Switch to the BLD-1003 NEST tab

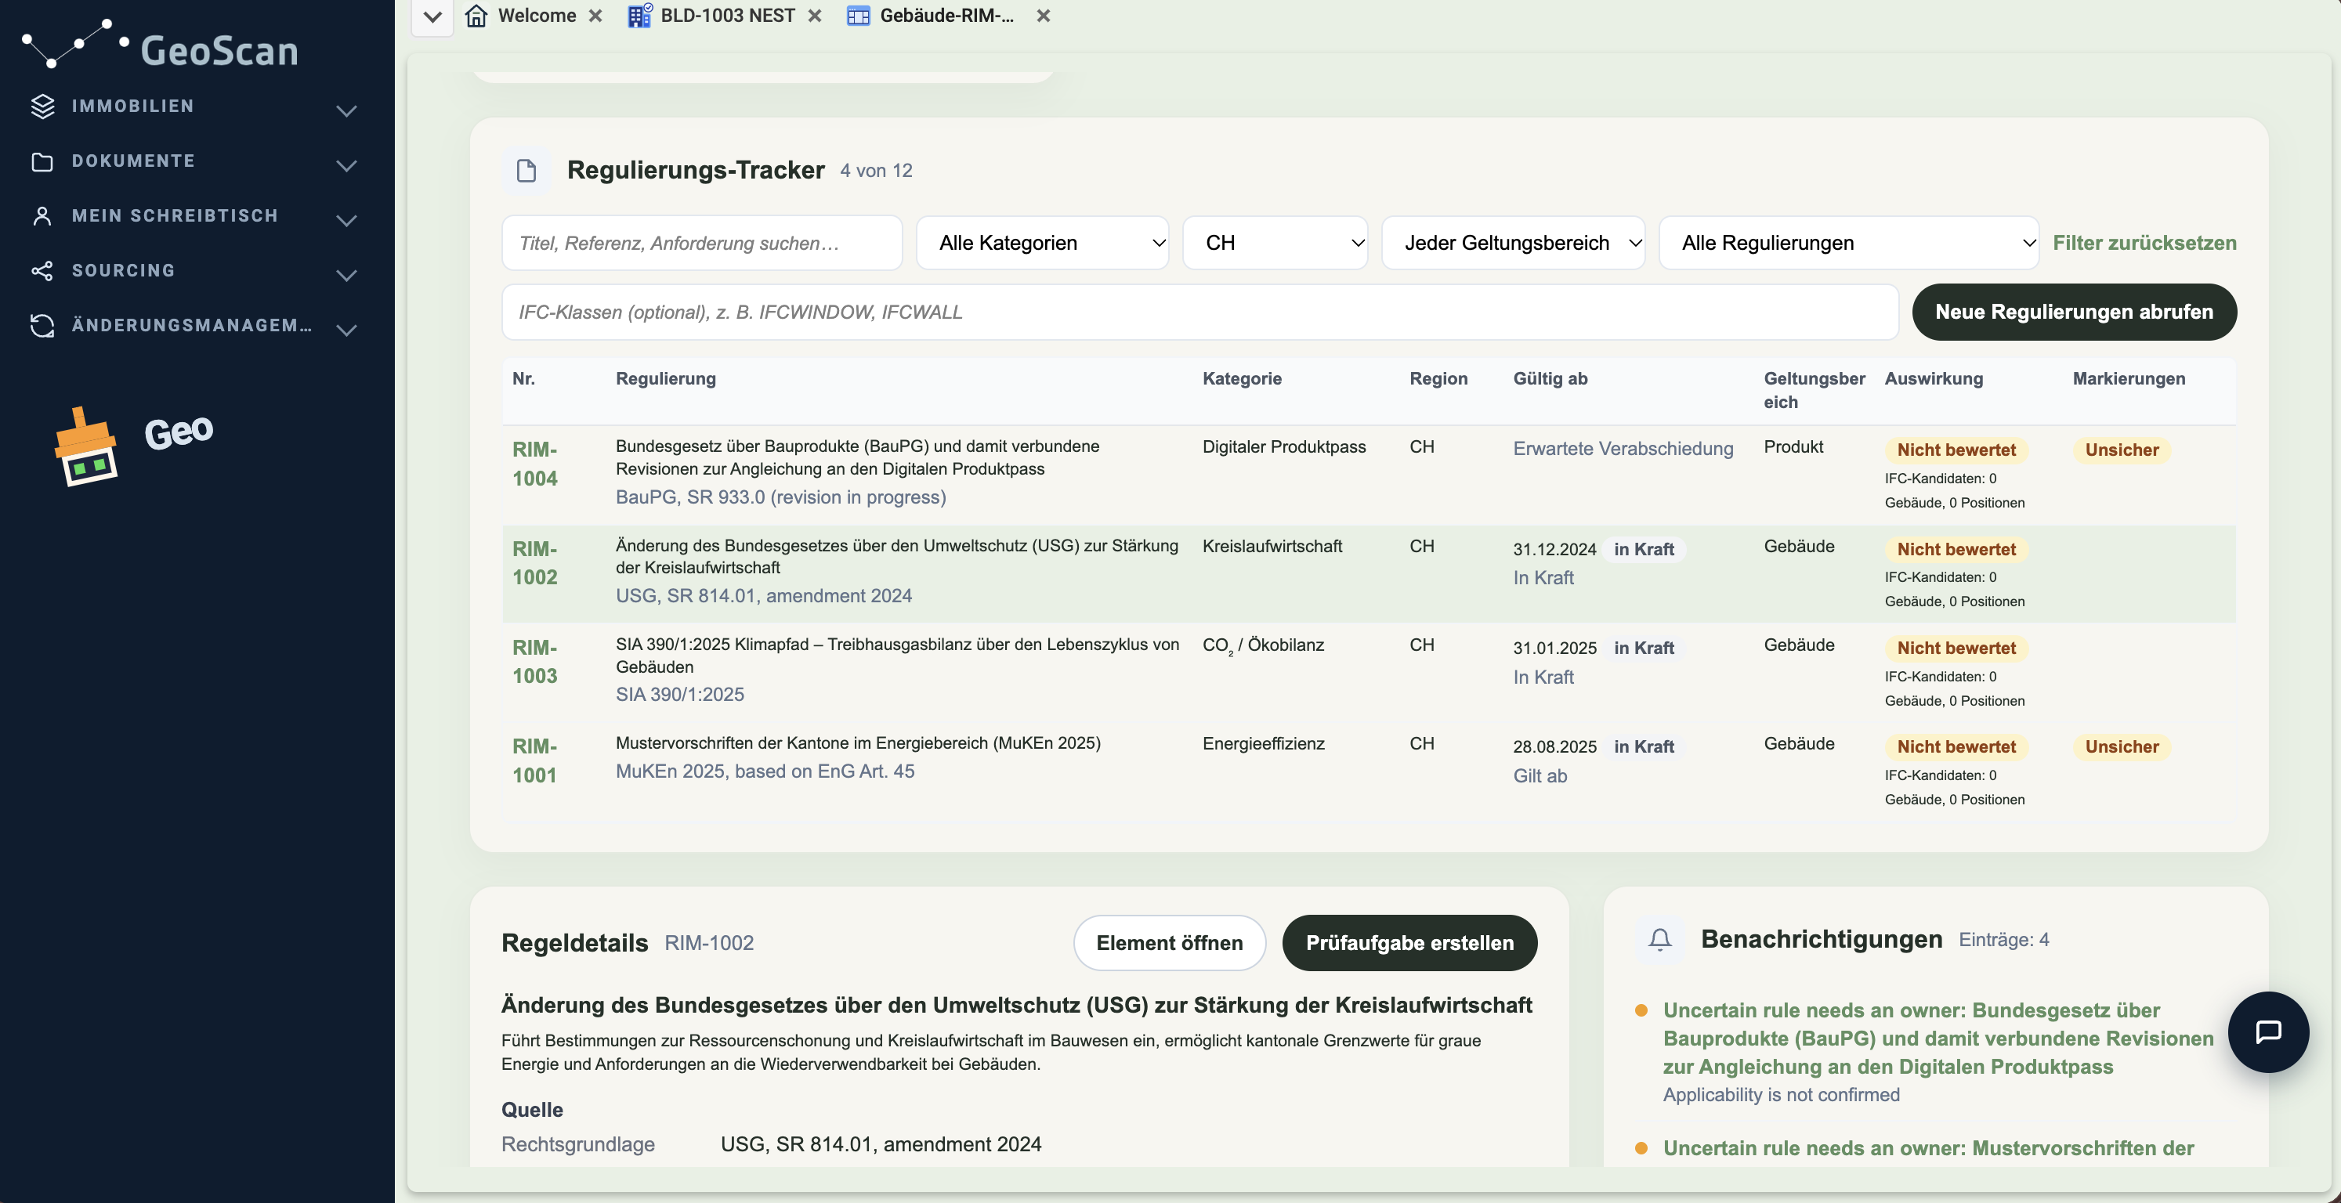point(727,16)
